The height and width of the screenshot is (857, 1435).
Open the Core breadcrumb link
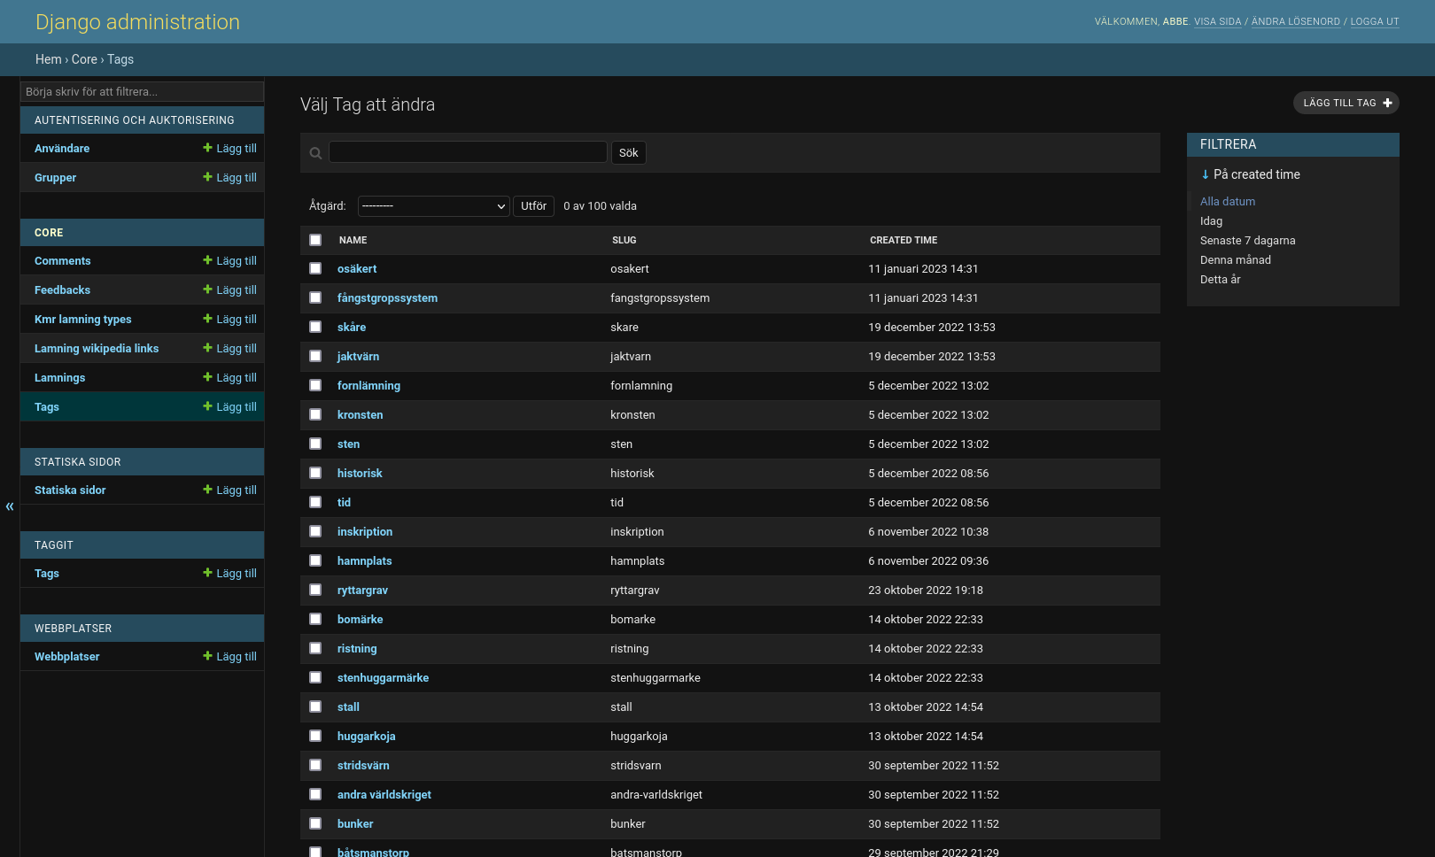click(84, 59)
